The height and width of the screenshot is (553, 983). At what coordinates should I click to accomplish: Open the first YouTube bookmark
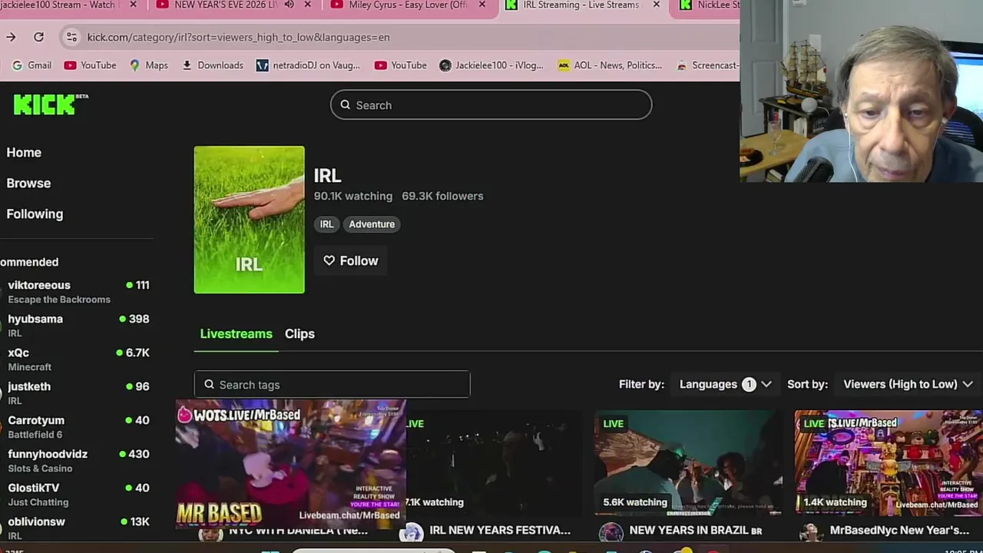click(90, 65)
